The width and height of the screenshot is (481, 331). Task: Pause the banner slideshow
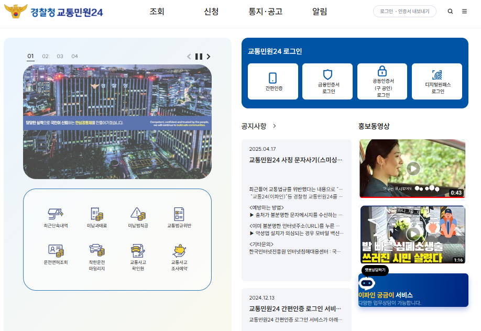click(199, 57)
